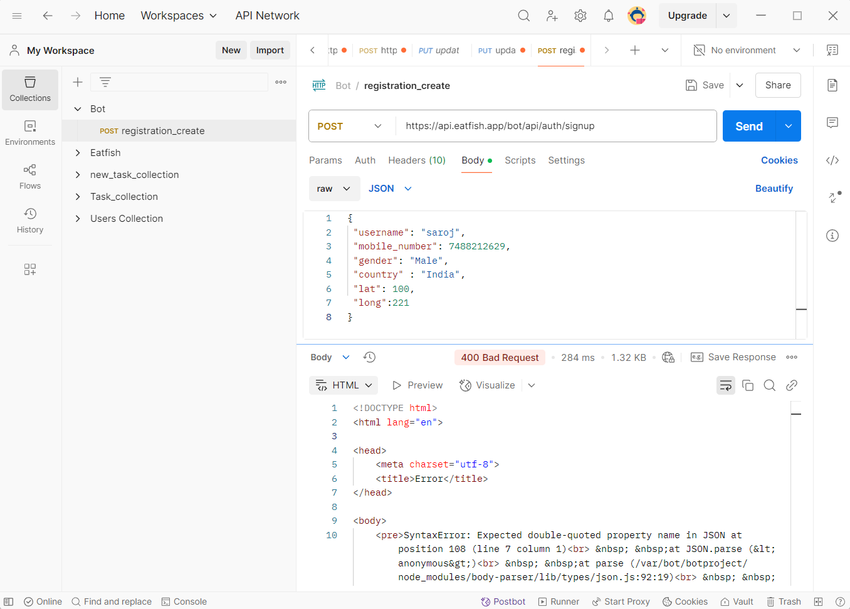Toggle line wrap in response
Image resolution: width=850 pixels, height=609 pixels.
(x=726, y=385)
